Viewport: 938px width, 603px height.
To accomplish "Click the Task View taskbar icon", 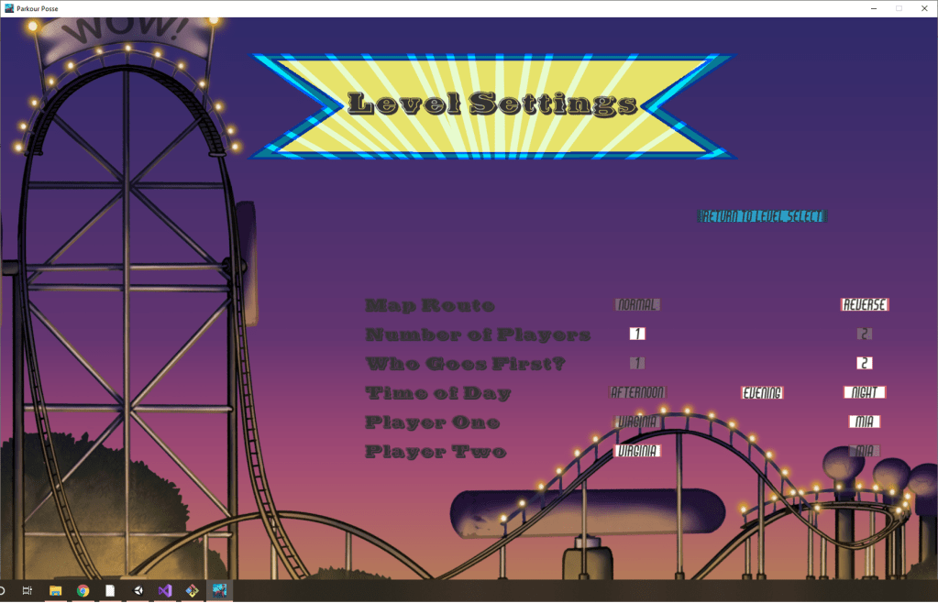I will (28, 591).
